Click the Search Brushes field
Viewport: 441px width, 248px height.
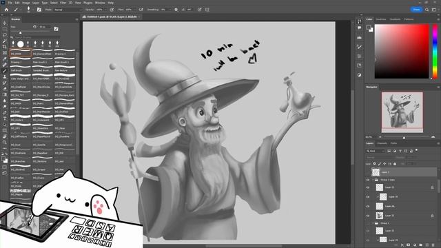pyautogui.click(x=37, y=37)
